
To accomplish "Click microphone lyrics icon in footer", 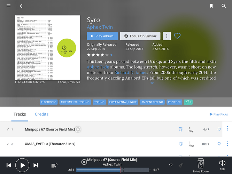I will (x=181, y=165).
